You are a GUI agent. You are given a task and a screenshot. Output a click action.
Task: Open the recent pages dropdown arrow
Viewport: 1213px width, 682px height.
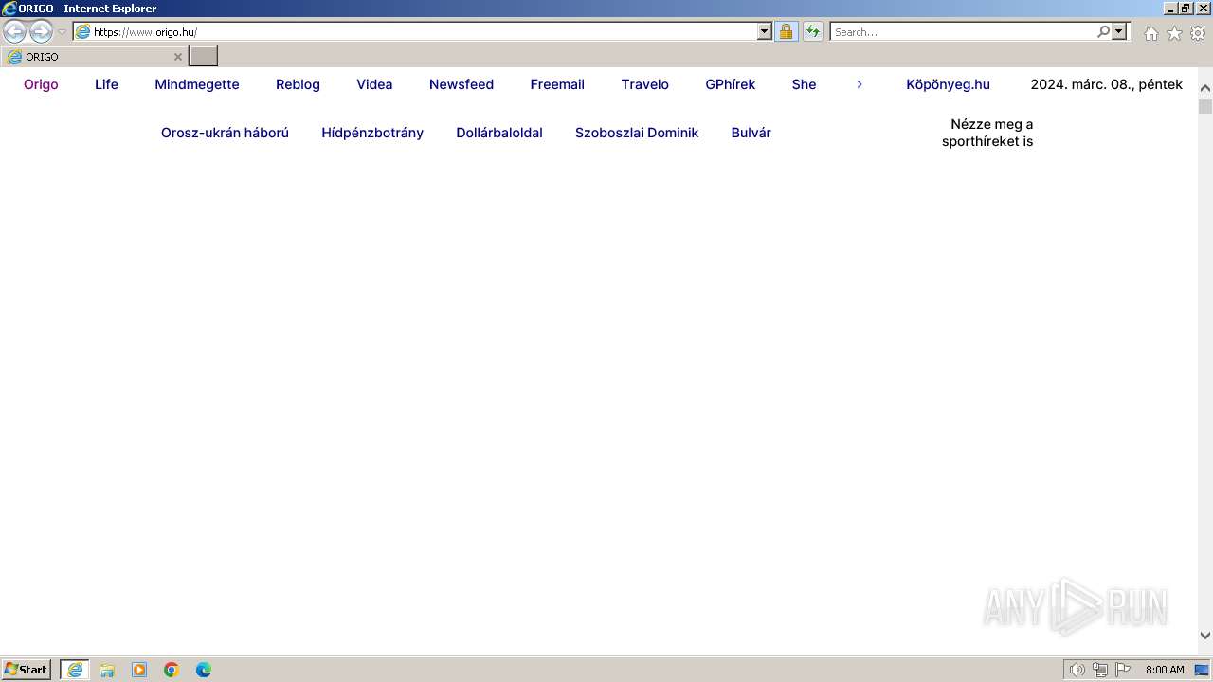point(62,31)
